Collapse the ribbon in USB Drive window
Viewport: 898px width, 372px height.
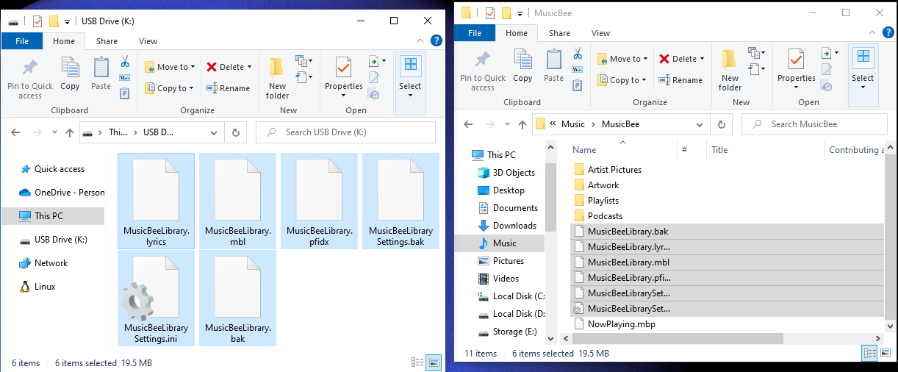420,41
